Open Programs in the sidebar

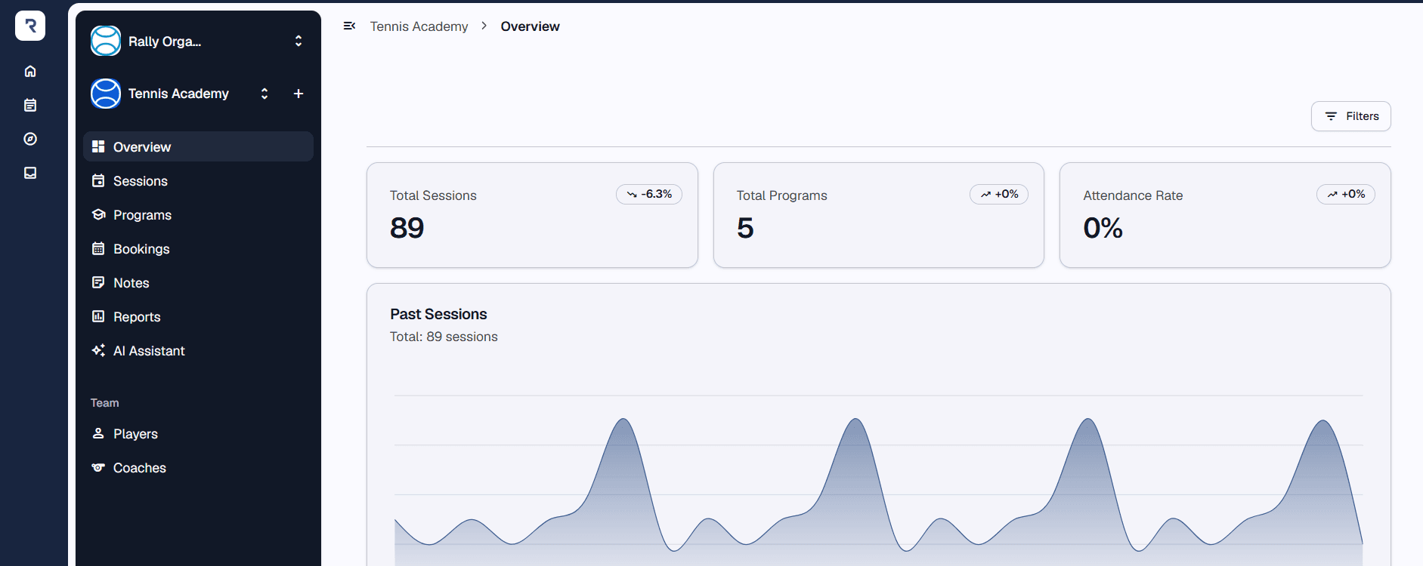pyautogui.click(x=198, y=214)
